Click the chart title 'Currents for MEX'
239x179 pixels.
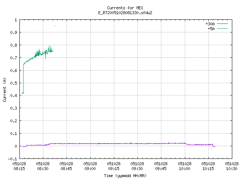(x=125, y=8)
